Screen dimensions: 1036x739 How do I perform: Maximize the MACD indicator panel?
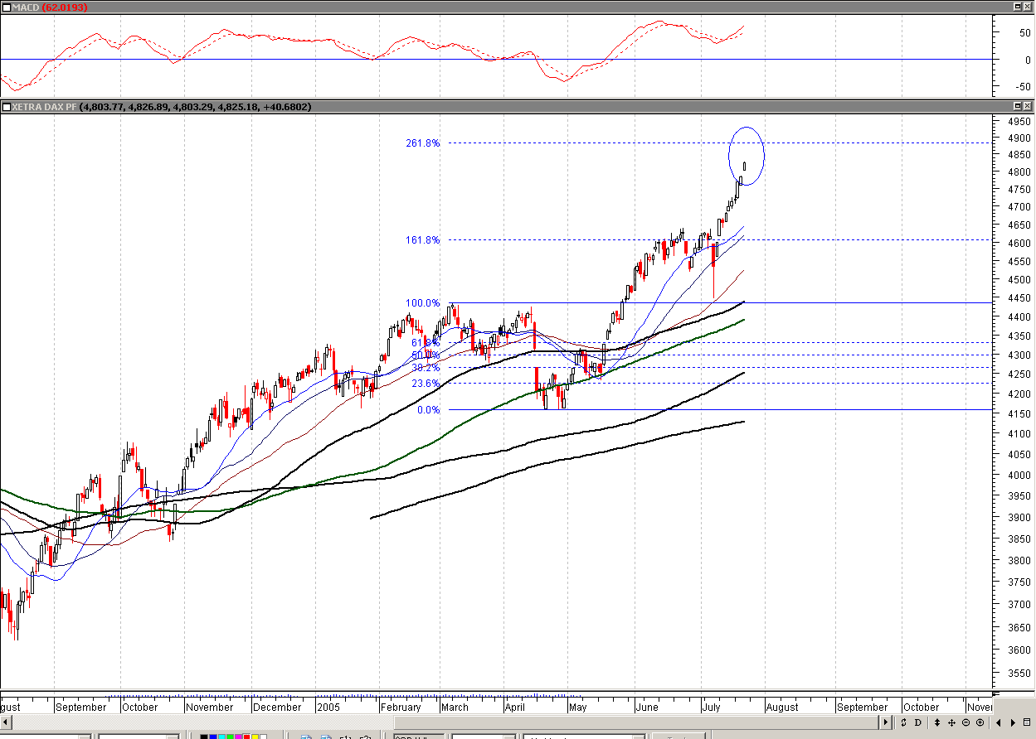[x=1017, y=7]
